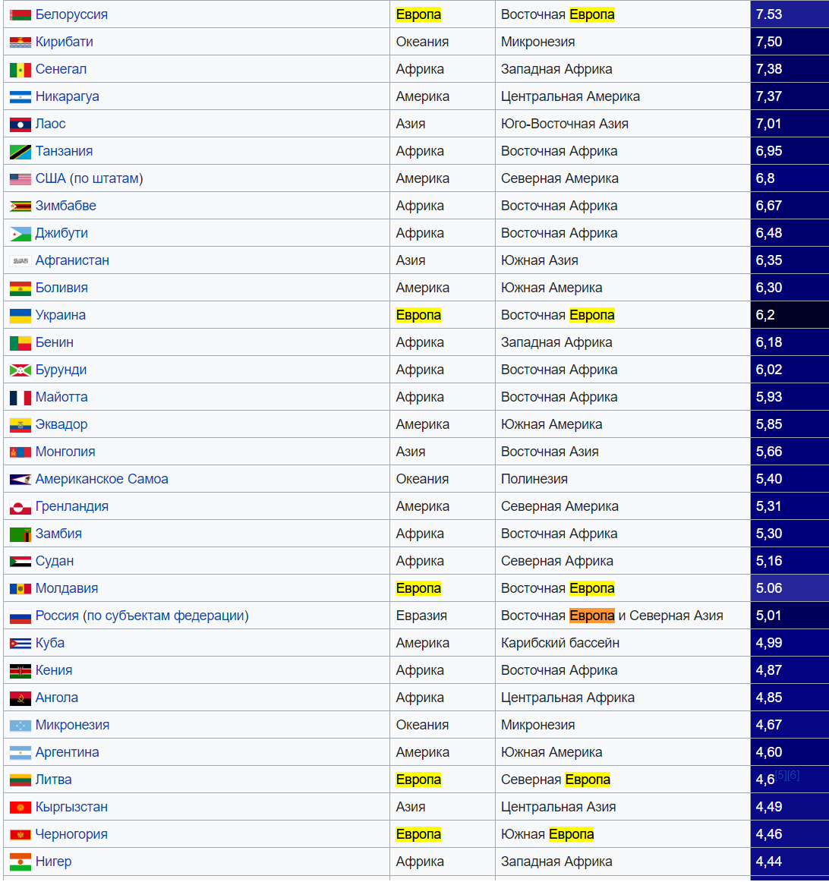Click the Argentina flag icon
The height and width of the screenshot is (882, 829).
tap(20, 753)
